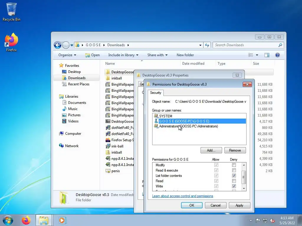The height and width of the screenshot is (226, 302).
Task: Select the Administrators group entry icon
Action: 156,126
